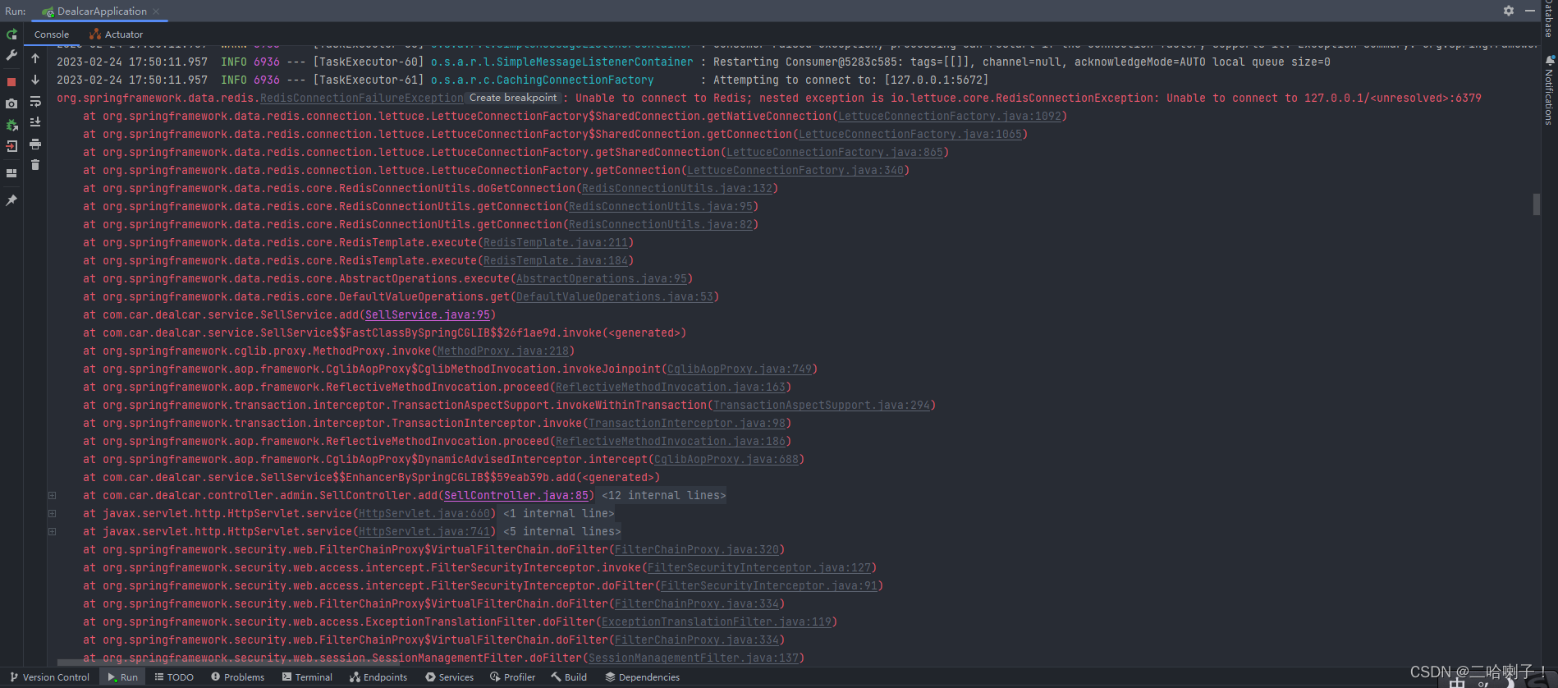Image resolution: width=1558 pixels, height=688 pixels.
Task: Unfold the '<5 internal lines>' placeholder
Action: [x=561, y=532]
